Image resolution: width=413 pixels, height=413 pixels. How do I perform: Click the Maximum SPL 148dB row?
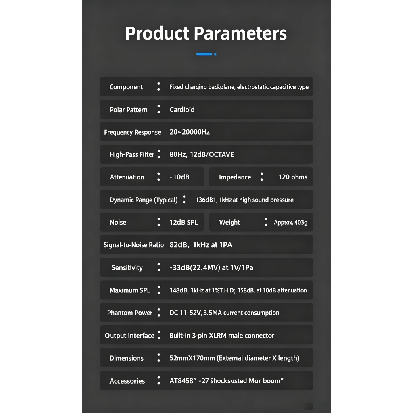click(x=206, y=290)
